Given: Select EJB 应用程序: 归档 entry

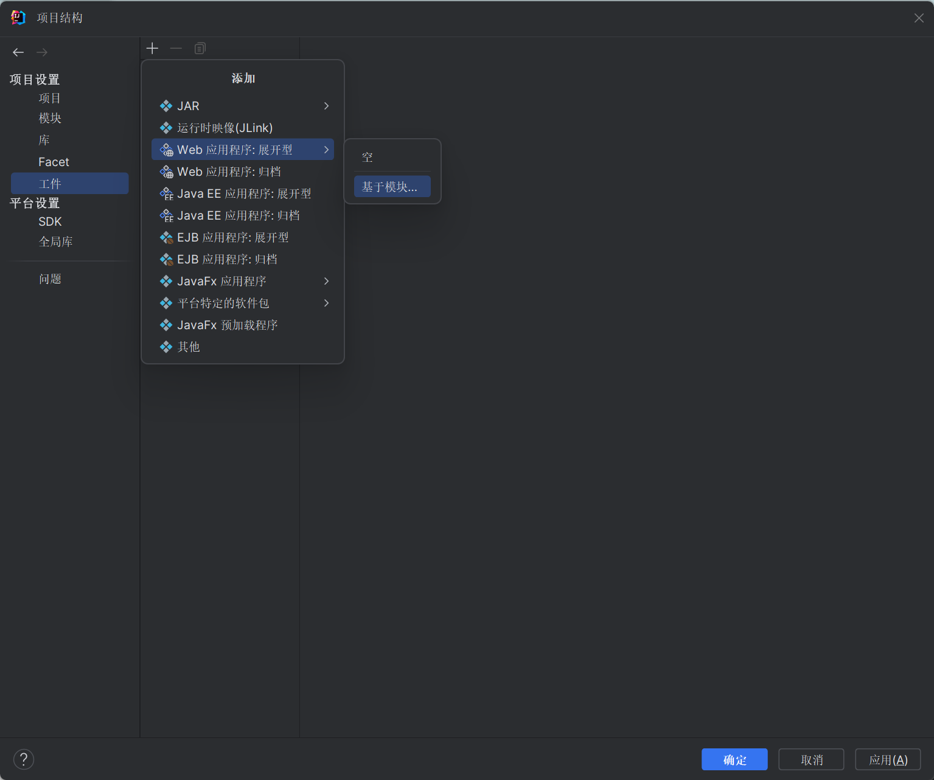Looking at the screenshot, I should 243,259.
